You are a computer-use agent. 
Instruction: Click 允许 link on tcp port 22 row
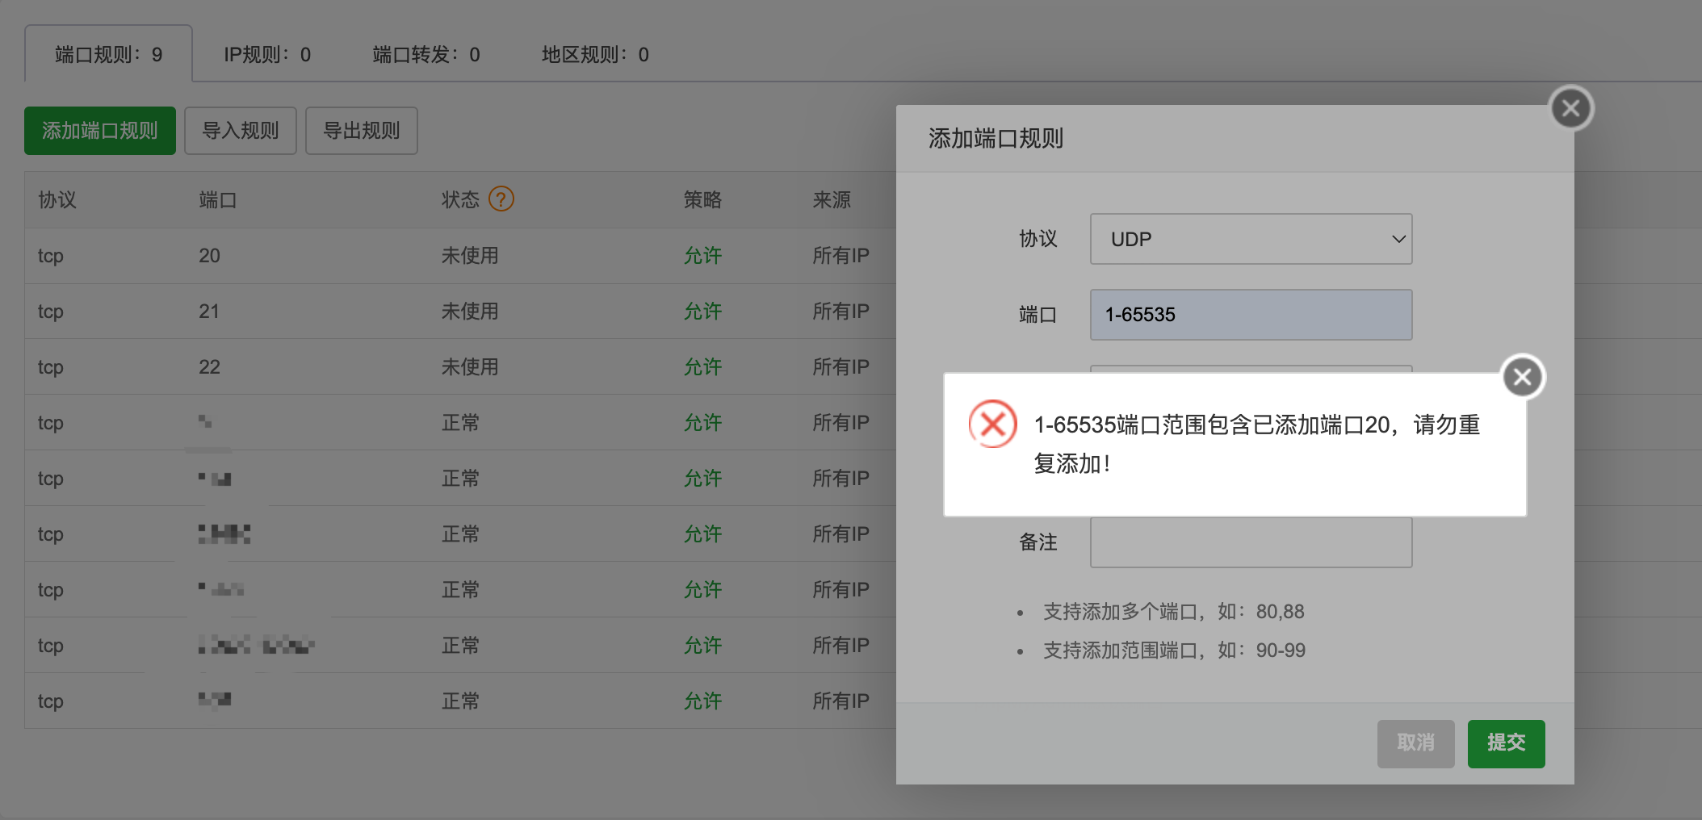[703, 366]
